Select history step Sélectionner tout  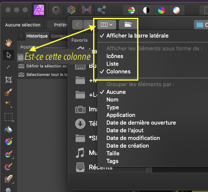(x=43, y=75)
